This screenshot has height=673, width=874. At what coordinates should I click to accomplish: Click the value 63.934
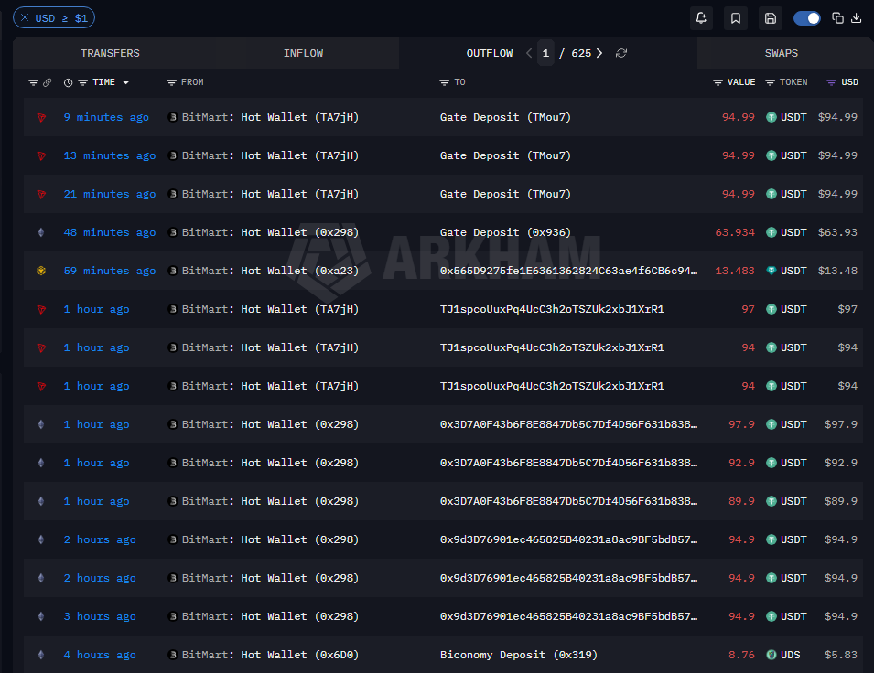click(x=735, y=232)
